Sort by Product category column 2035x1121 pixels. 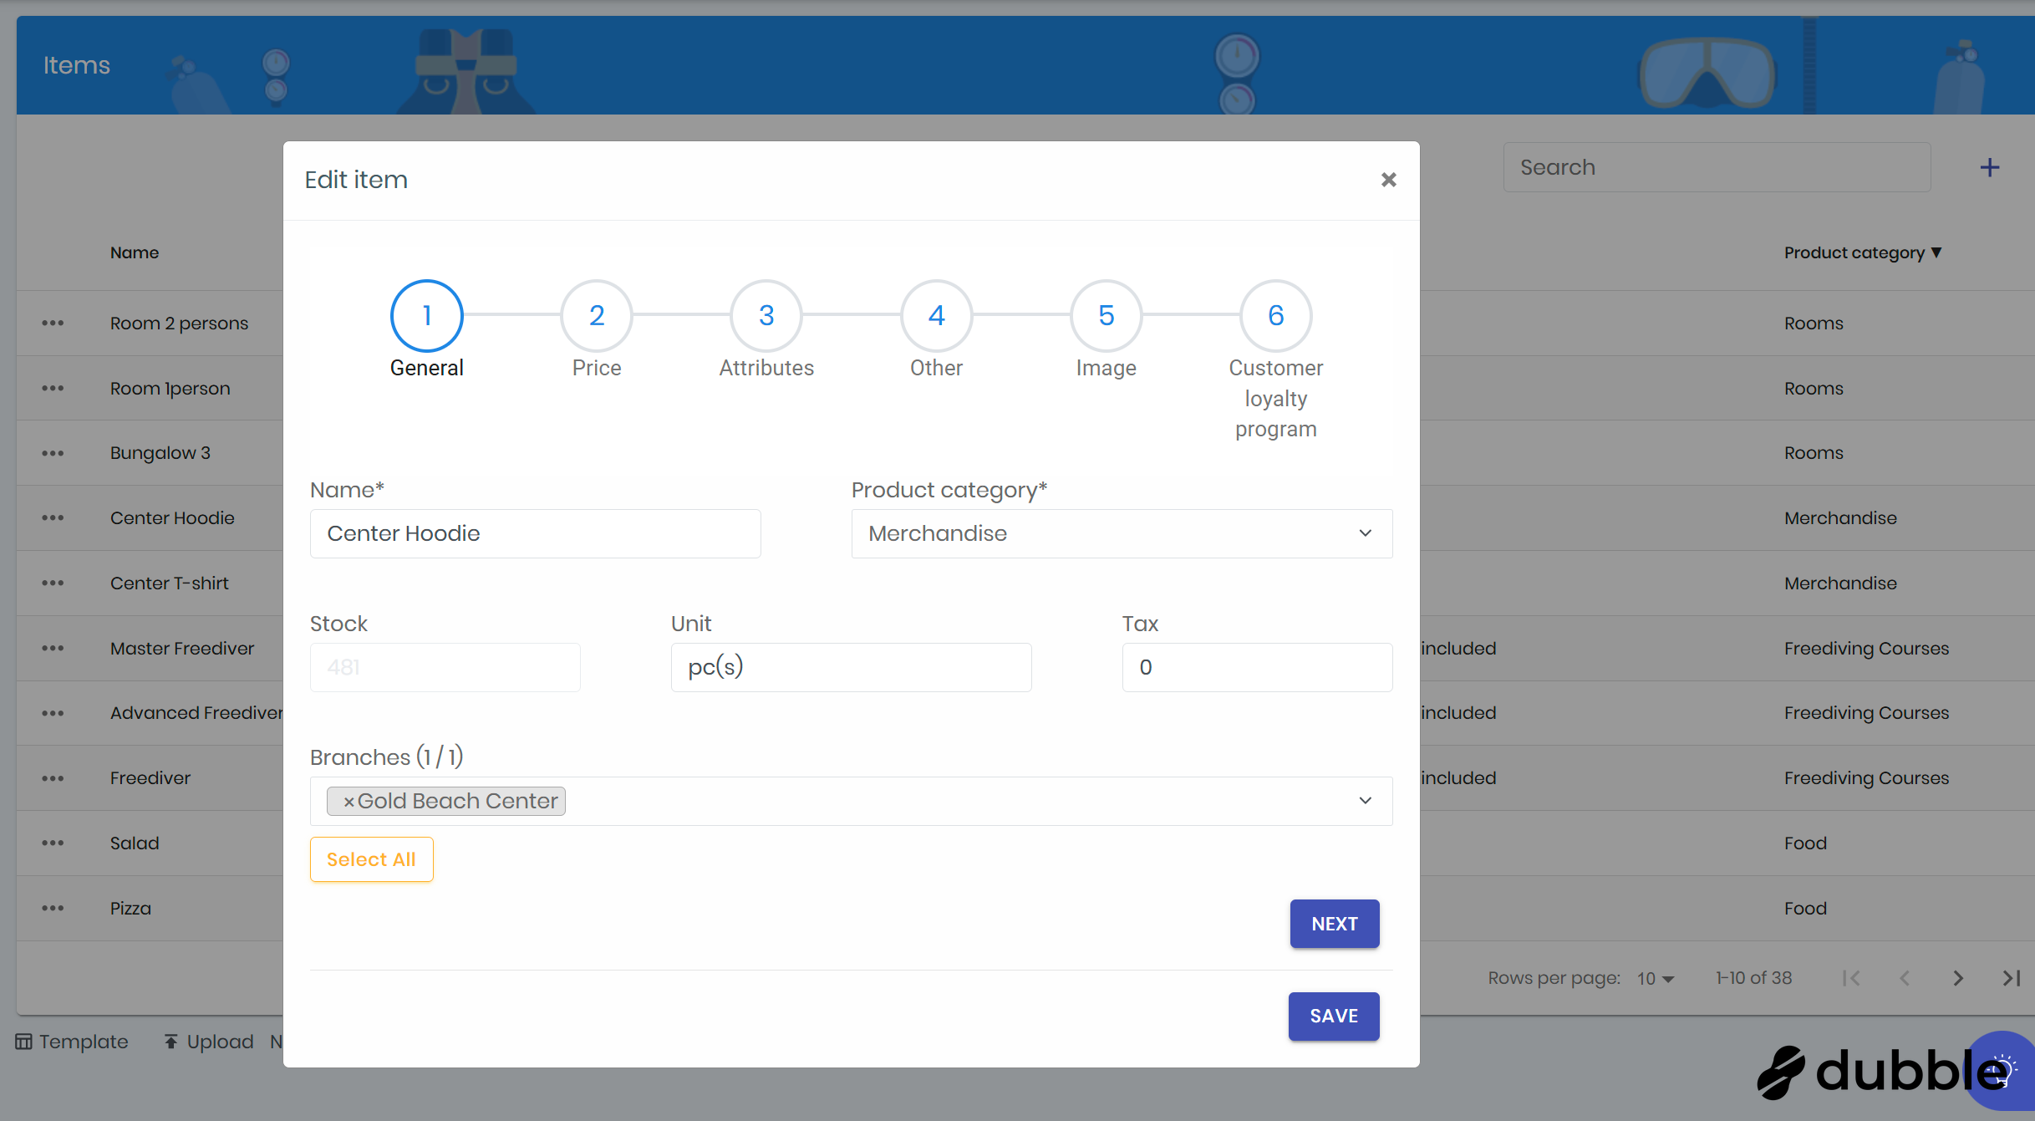point(1863,252)
